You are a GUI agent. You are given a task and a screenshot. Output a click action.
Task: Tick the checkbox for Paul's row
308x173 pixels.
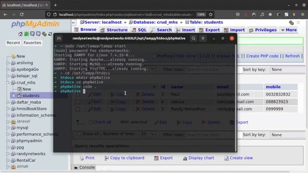click(x=78, y=95)
